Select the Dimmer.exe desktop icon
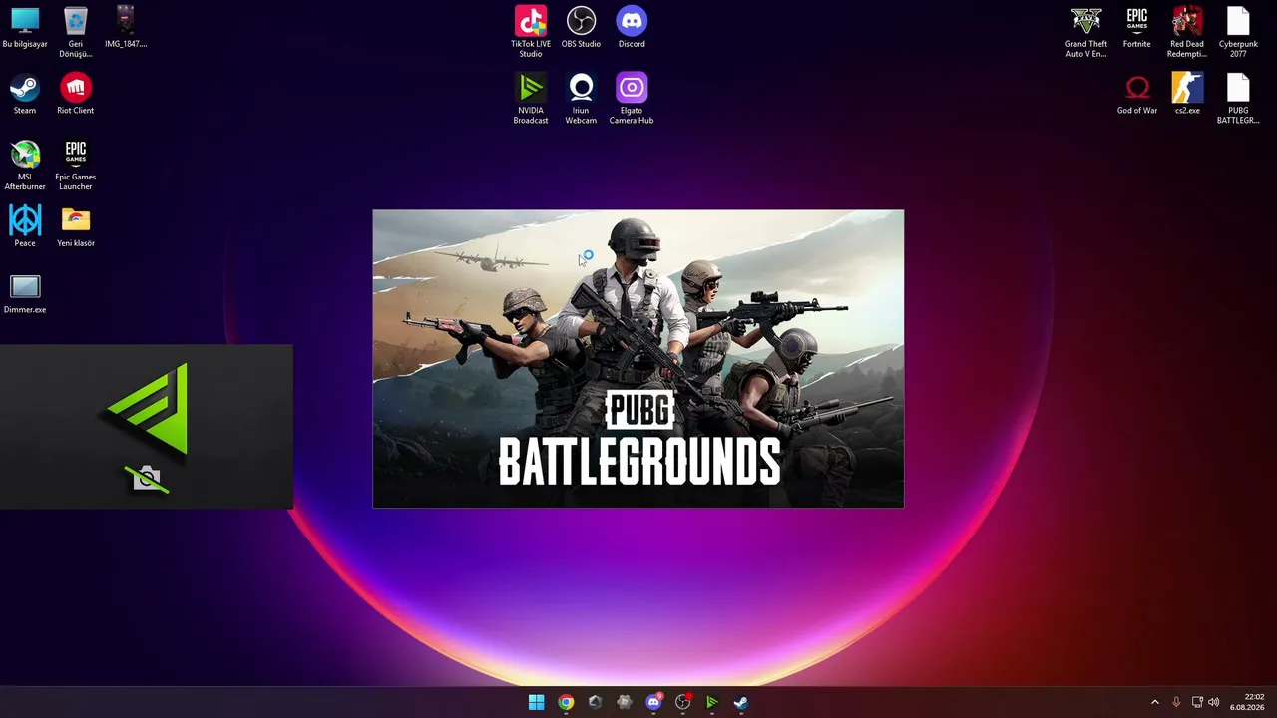Image resolution: width=1277 pixels, height=718 pixels. (x=25, y=294)
